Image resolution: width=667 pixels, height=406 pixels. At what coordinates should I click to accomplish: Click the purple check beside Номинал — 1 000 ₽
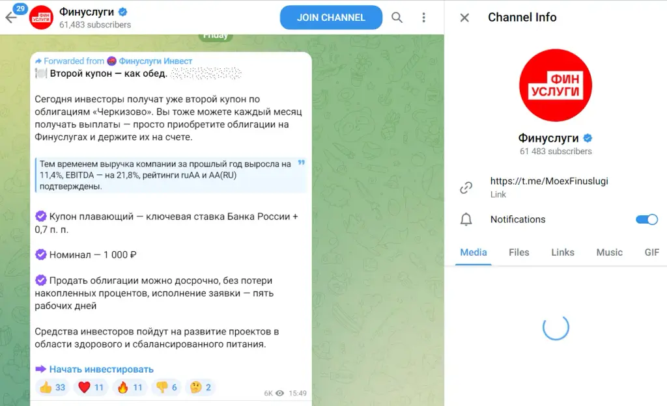(x=41, y=254)
